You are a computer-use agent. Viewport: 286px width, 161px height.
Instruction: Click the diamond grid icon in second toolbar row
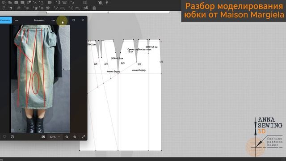click(48, 8)
